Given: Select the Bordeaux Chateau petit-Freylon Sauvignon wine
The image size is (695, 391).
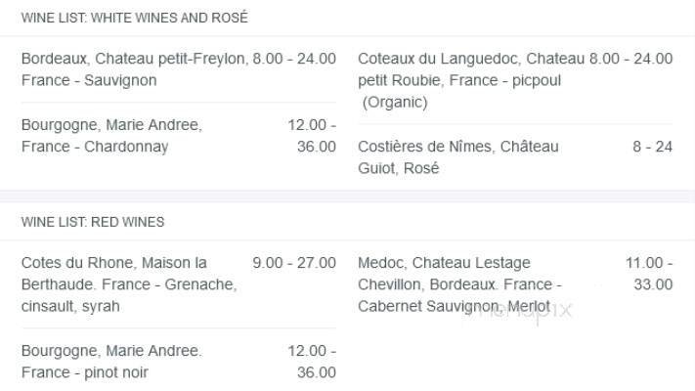Looking at the screenshot, I should (x=133, y=69).
